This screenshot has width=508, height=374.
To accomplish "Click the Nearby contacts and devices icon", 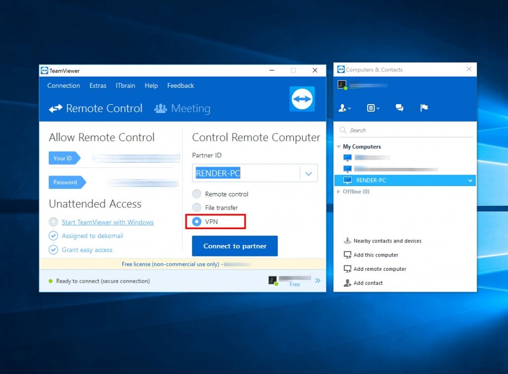I will point(347,241).
